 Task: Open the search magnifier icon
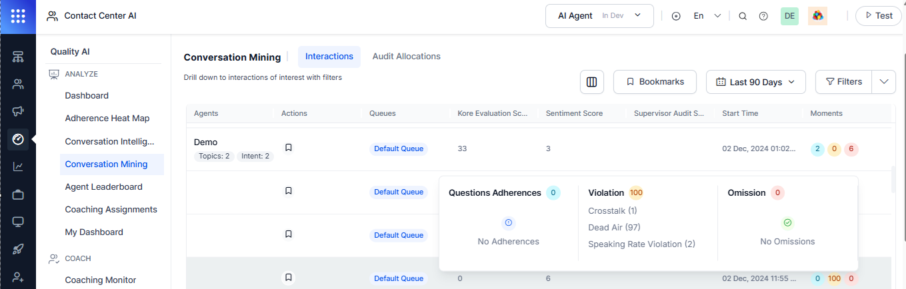pos(743,16)
